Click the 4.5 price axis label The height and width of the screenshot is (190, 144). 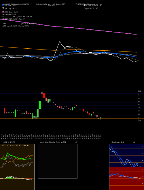[x=139, y=101]
